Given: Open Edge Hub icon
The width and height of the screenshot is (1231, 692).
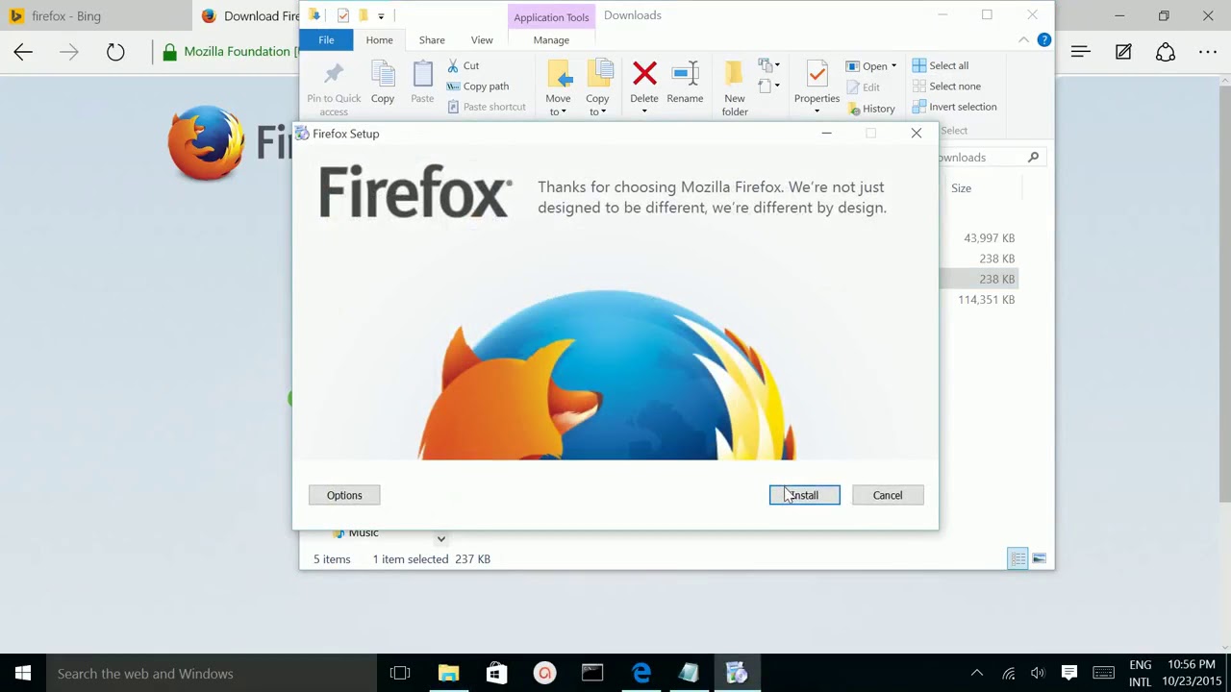Looking at the screenshot, I should (x=1081, y=52).
